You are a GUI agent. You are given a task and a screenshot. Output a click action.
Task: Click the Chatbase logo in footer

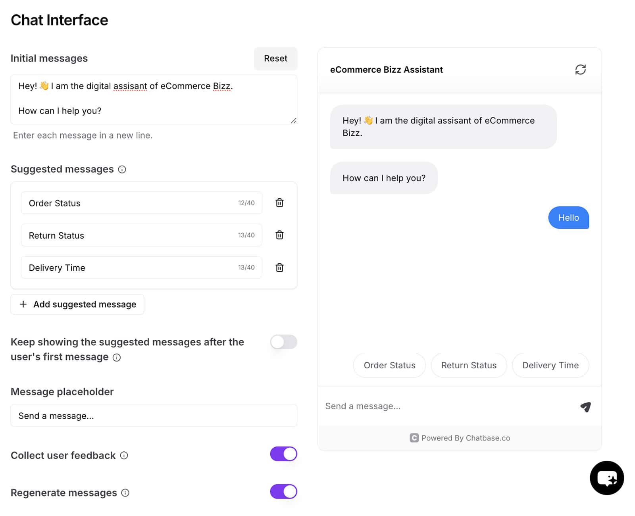414,438
